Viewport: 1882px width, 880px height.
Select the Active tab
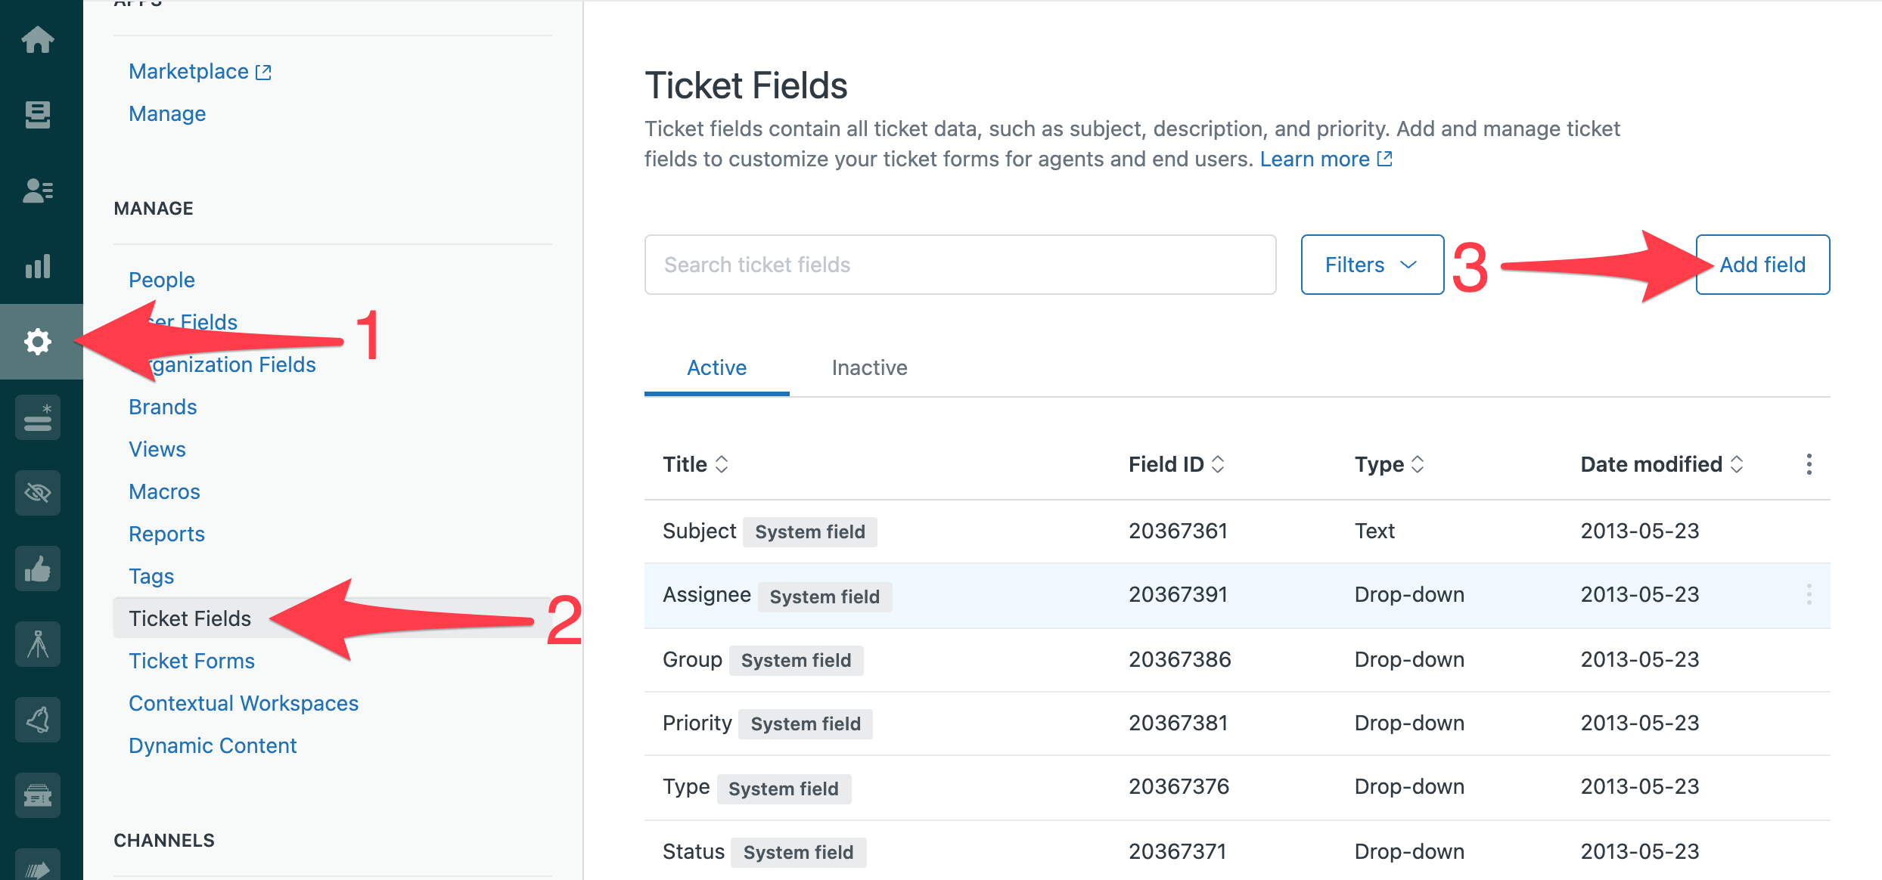pyautogui.click(x=716, y=367)
